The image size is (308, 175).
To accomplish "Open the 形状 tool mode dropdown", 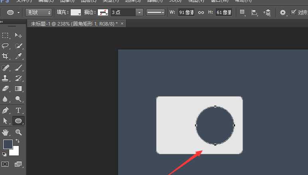I will (x=38, y=13).
